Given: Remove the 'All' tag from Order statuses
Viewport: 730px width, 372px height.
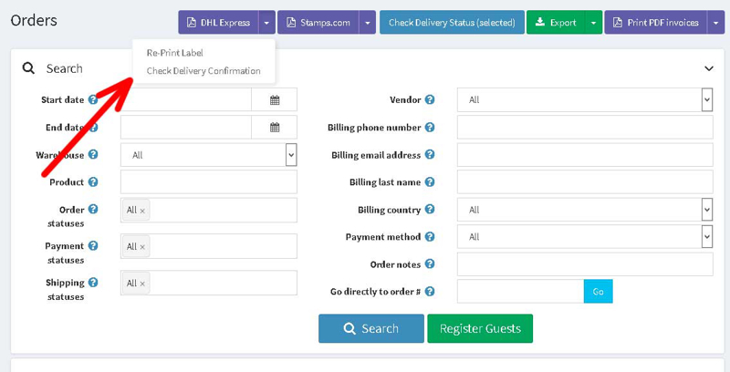Looking at the screenshot, I should click(x=142, y=211).
